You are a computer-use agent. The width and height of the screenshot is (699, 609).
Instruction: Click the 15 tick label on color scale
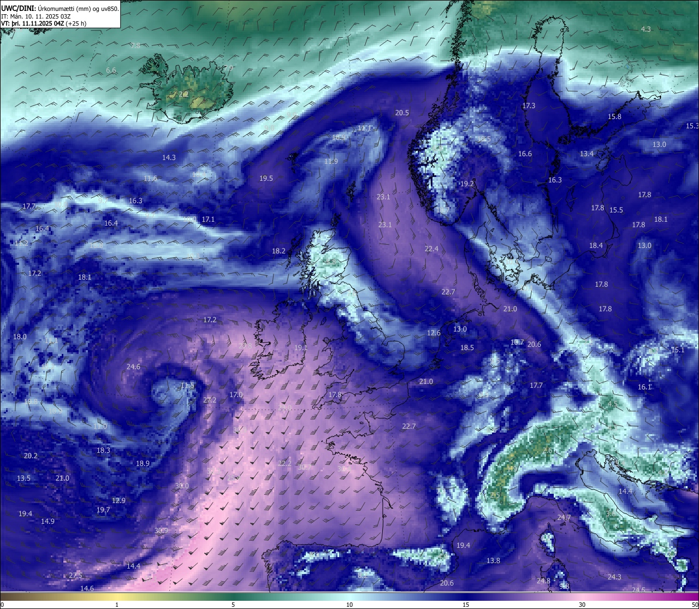[x=466, y=604]
